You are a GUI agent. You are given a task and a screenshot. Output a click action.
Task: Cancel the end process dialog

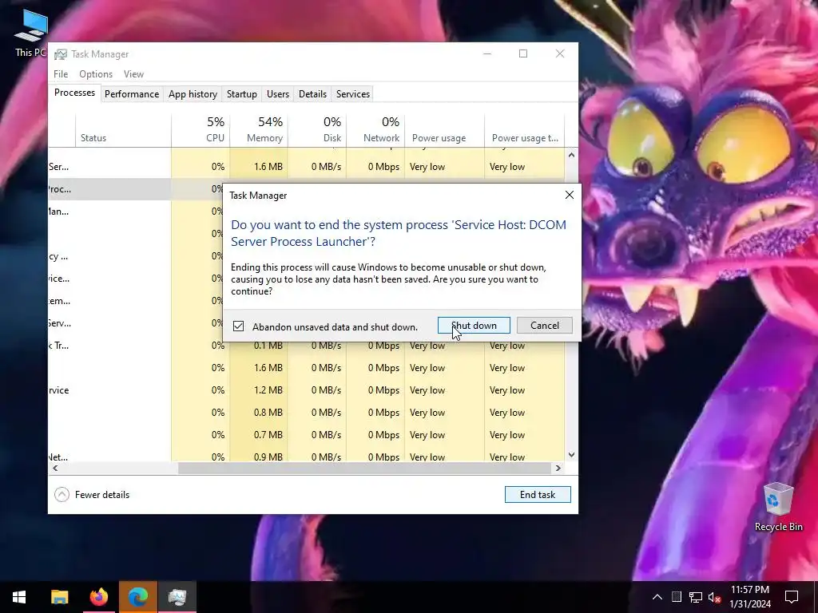(x=545, y=326)
